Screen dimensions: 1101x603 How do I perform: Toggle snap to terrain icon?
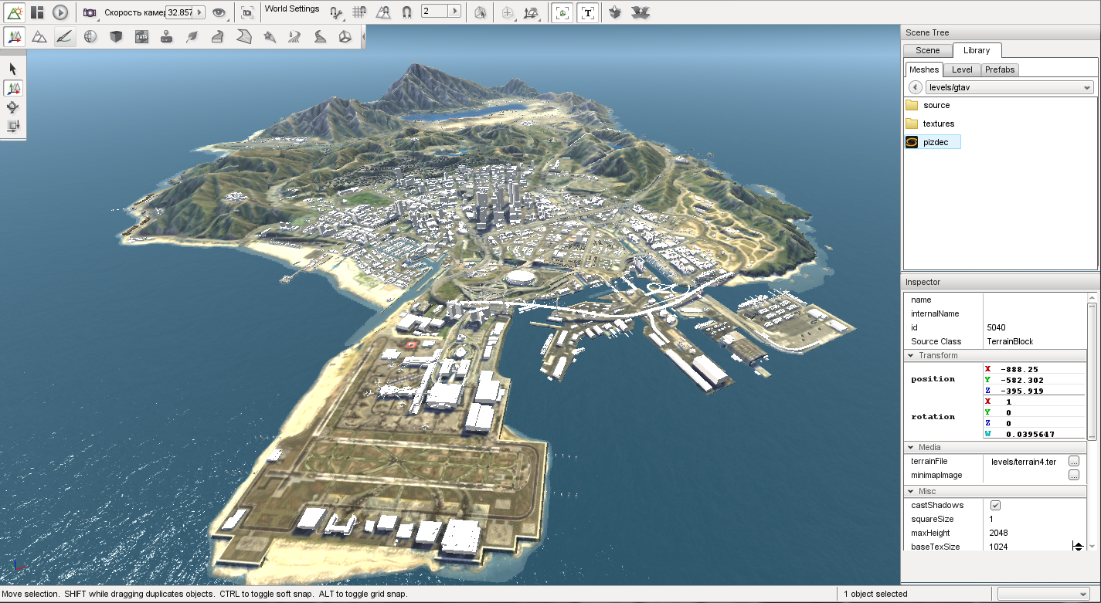click(383, 12)
